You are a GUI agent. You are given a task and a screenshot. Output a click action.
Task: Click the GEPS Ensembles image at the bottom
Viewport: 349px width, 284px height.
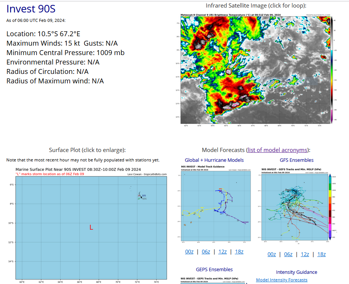pos(214,281)
